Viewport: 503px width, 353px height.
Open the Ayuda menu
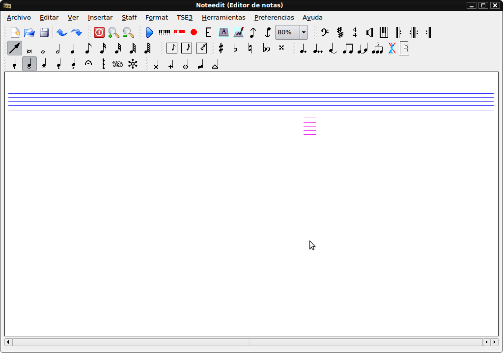pos(312,17)
